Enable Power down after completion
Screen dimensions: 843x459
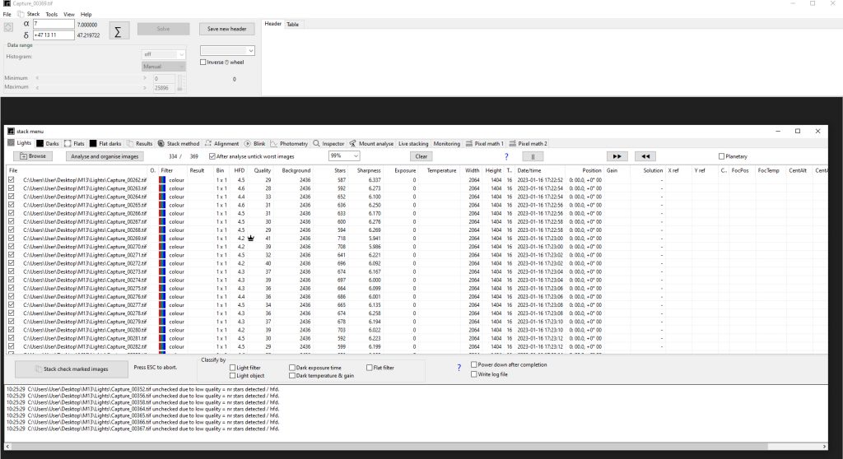click(473, 364)
